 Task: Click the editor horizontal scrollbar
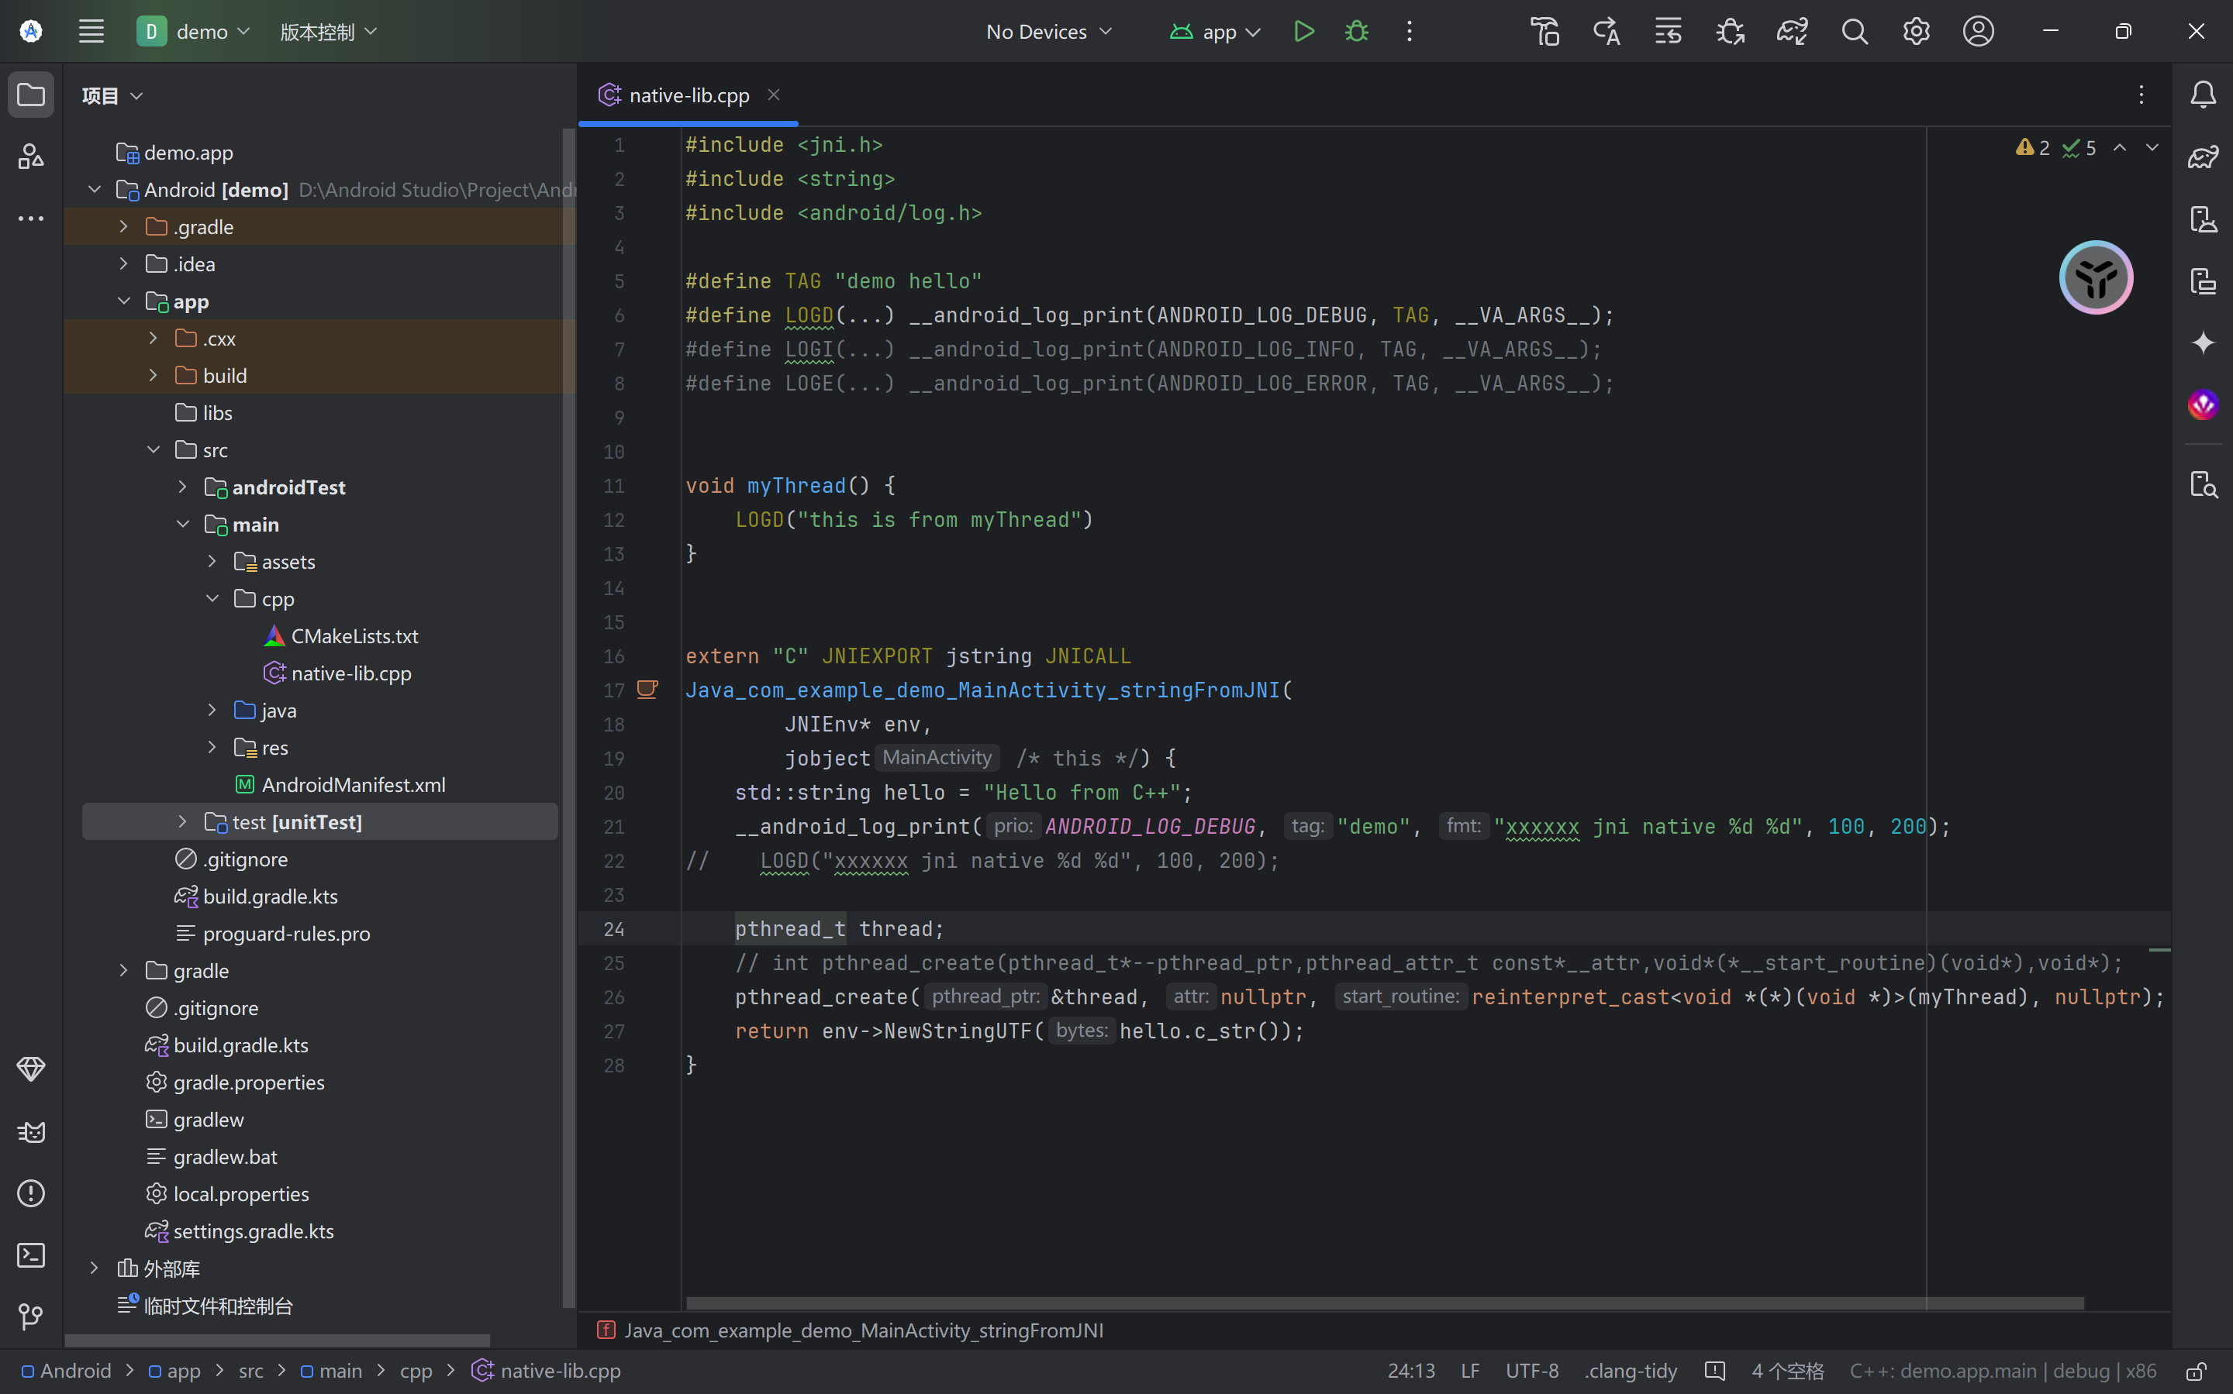[x=1383, y=1303]
